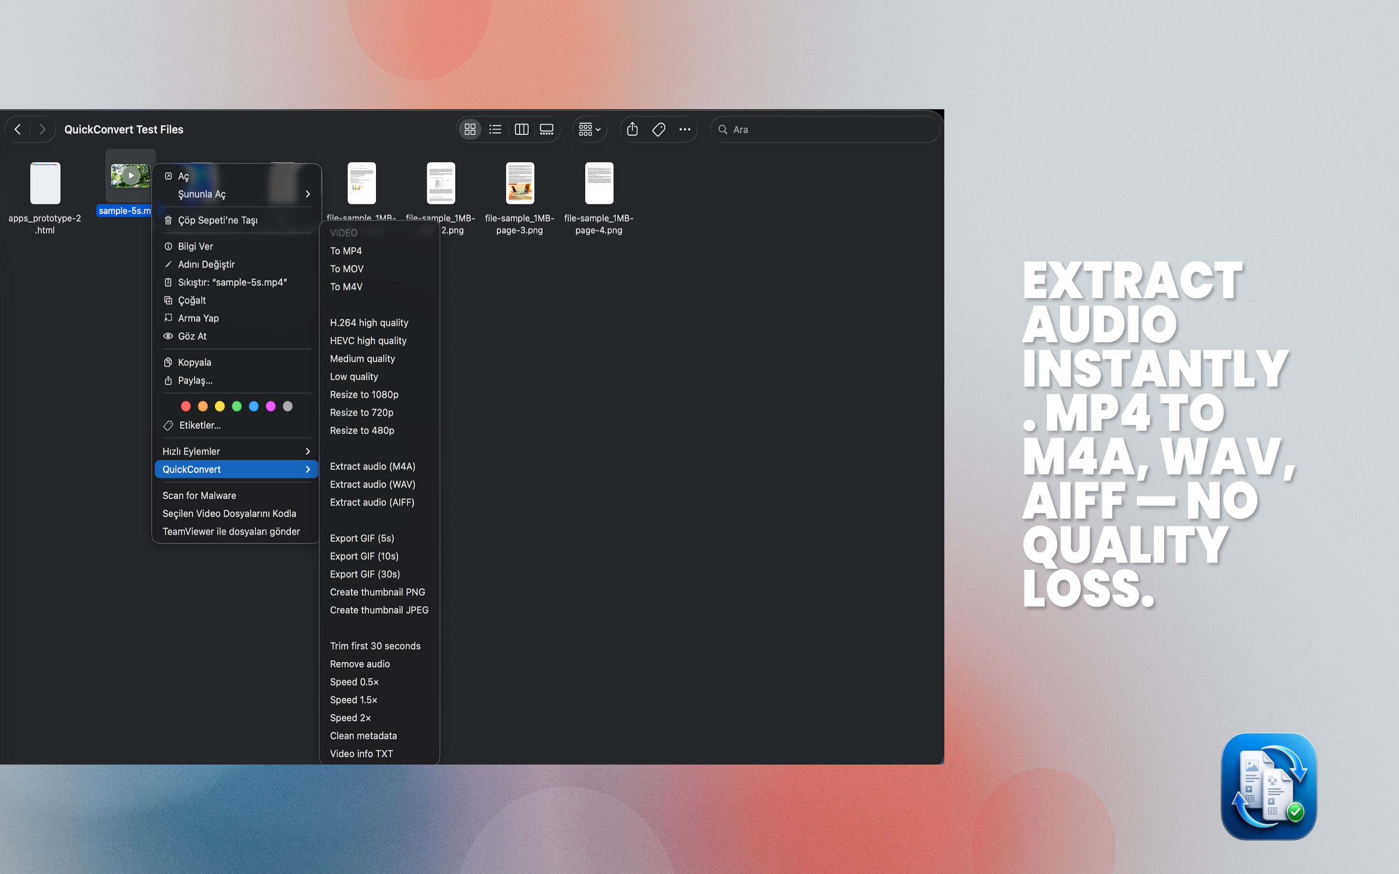
Task: Choose Extract audio (AIFF)
Action: [379, 503]
